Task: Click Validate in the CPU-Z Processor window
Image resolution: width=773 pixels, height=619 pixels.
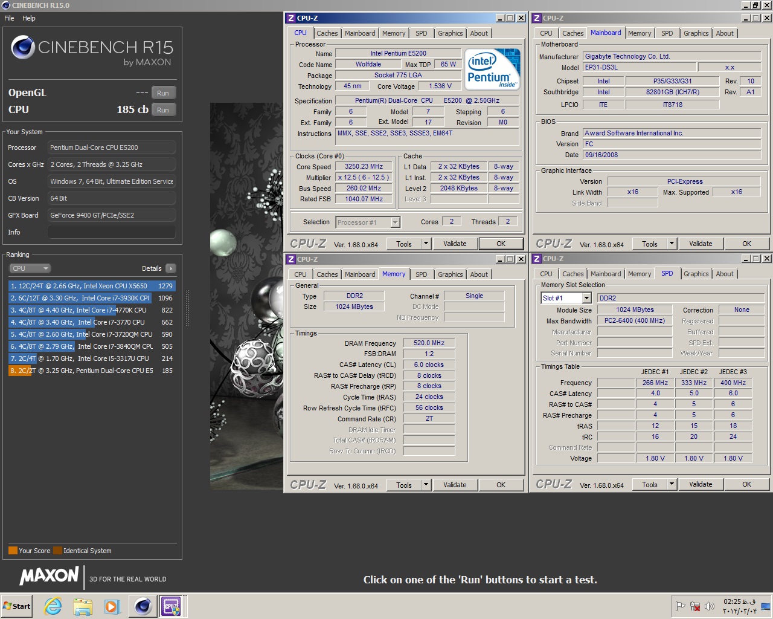Action: coord(455,244)
